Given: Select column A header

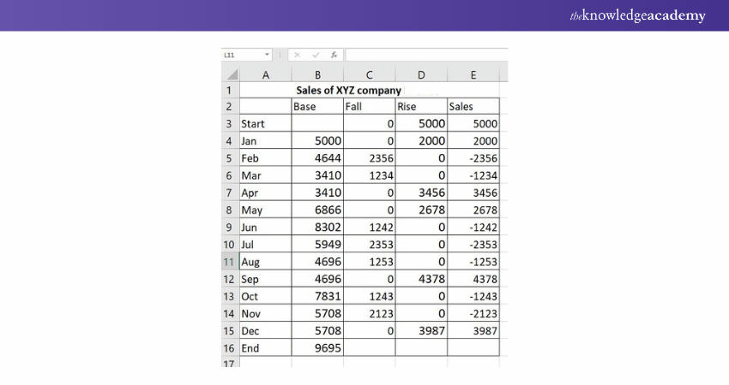Looking at the screenshot, I should [x=265, y=74].
